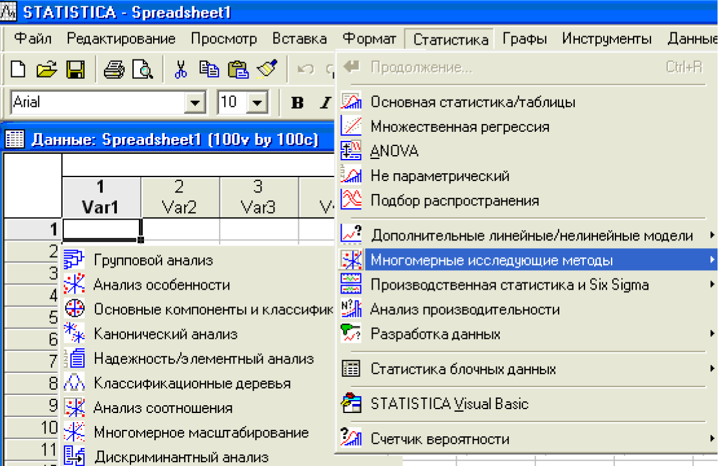Select the Var1 column header
The image size is (724, 466).
point(101,197)
